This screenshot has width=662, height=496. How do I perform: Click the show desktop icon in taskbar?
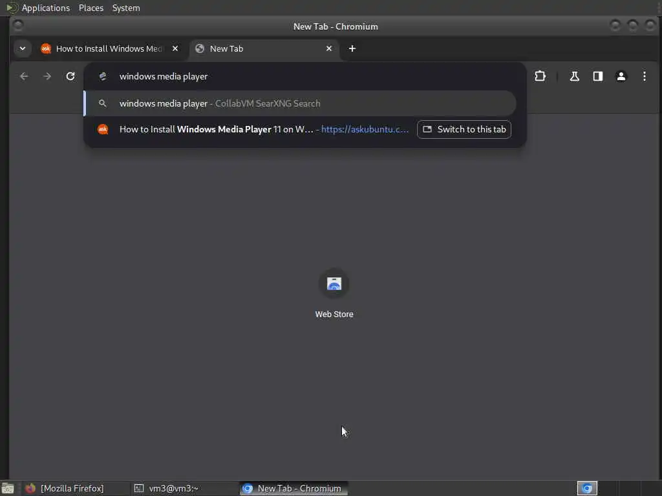pyautogui.click(x=8, y=488)
